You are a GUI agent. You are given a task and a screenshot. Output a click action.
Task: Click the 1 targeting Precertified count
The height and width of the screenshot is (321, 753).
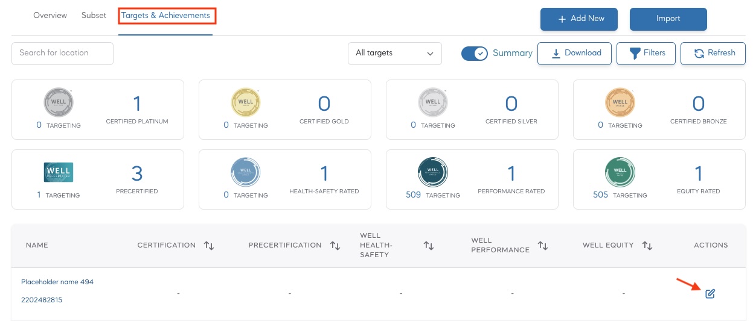(39, 195)
